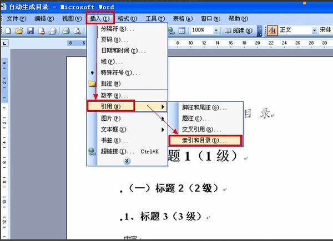The width and height of the screenshot is (333, 241).
Task: Click the Print Preview magnifier icon
Action: point(77,31)
